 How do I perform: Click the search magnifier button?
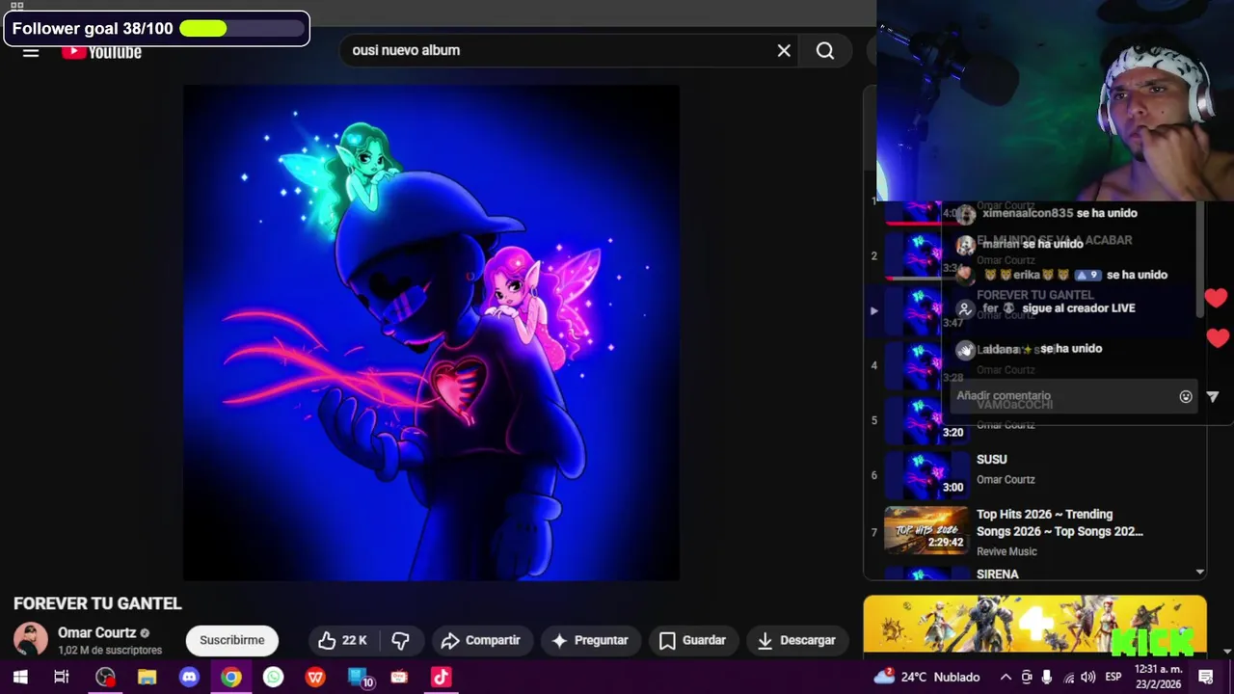pos(825,50)
